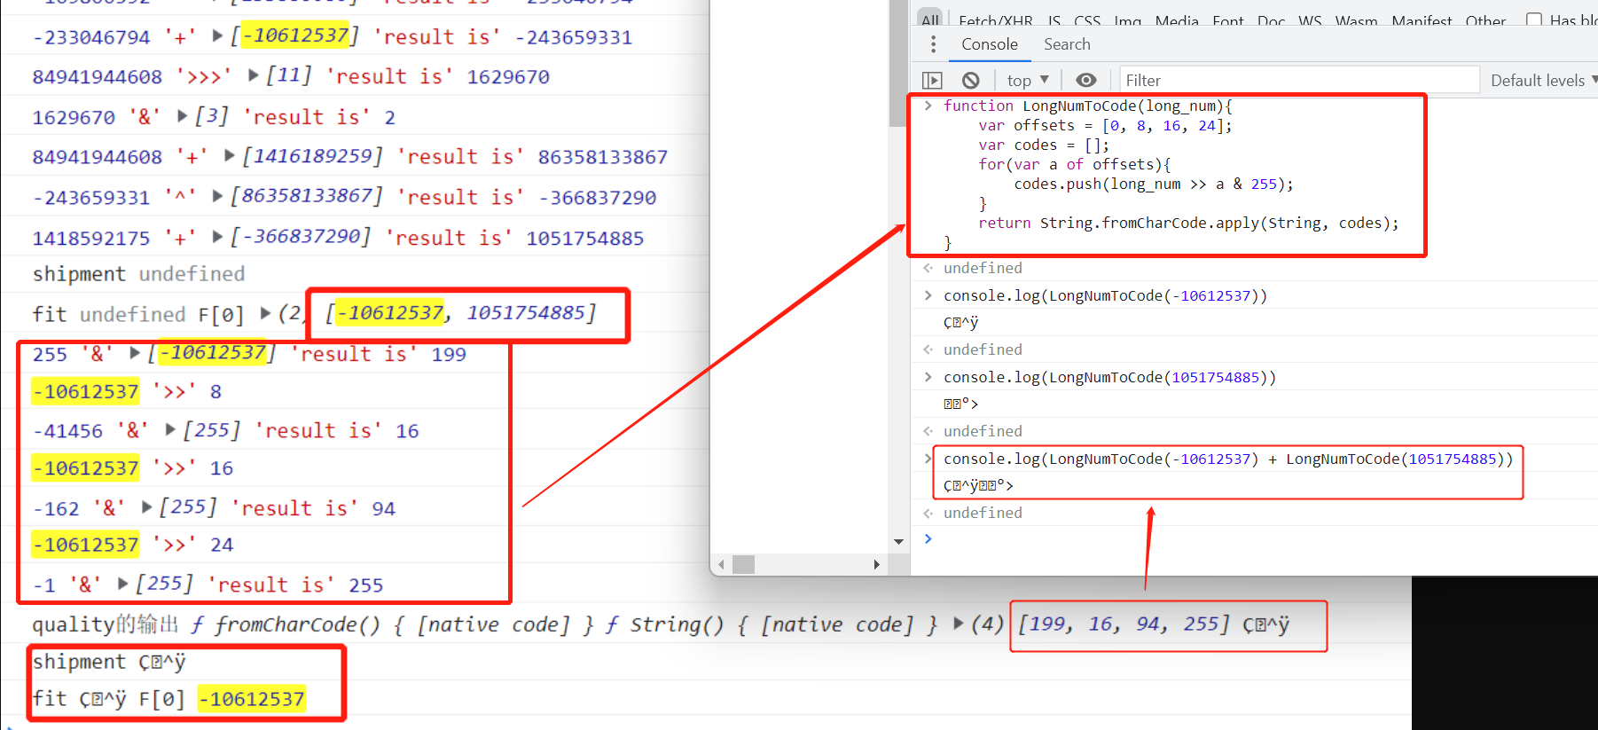Expand the [3] array result
This screenshot has height=730, width=1598.
(183, 115)
